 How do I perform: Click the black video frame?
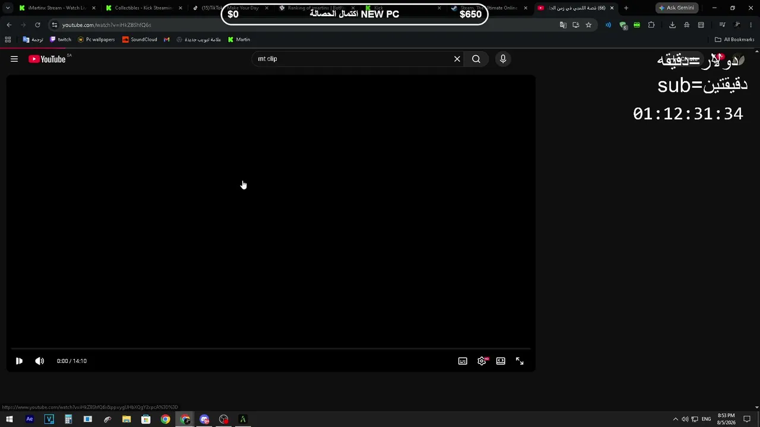pyautogui.click(x=271, y=211)
